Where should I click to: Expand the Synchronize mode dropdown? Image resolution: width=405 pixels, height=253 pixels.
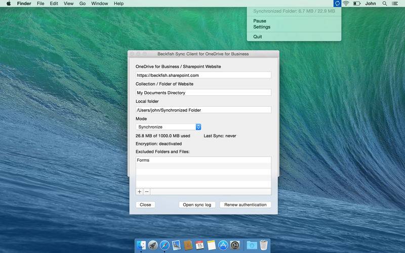169,127
